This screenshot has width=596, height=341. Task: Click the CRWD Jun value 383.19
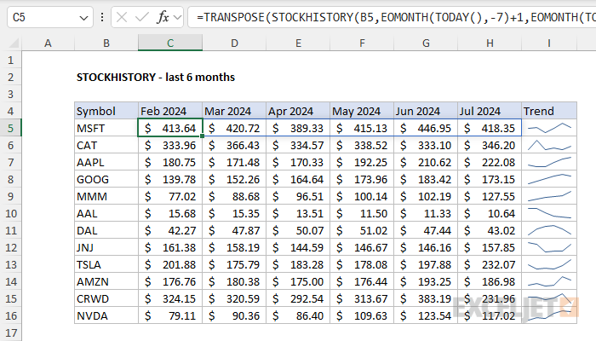coord(426,298)
